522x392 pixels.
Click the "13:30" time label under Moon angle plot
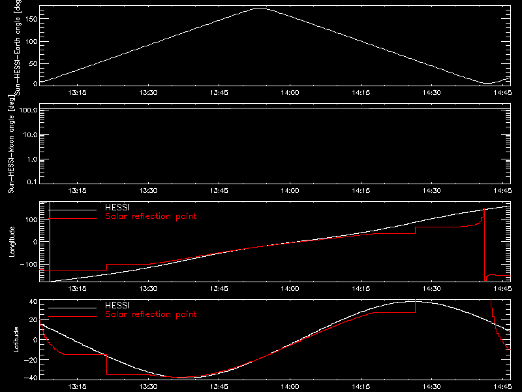(148, 191)
